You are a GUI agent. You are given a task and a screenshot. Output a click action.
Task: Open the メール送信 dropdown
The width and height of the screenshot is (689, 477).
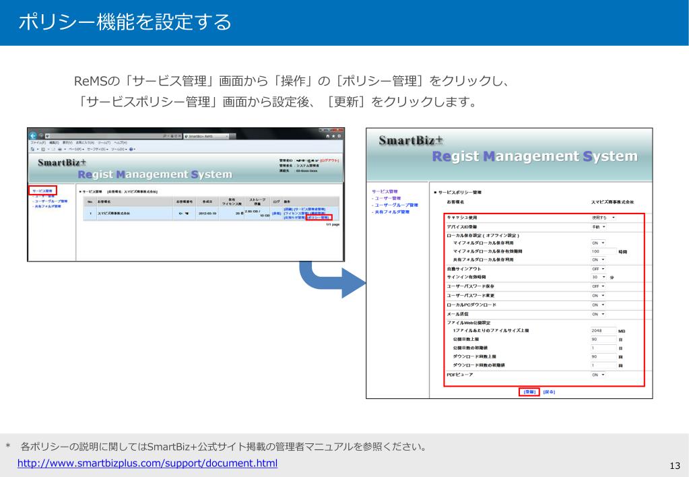(598, 314)
